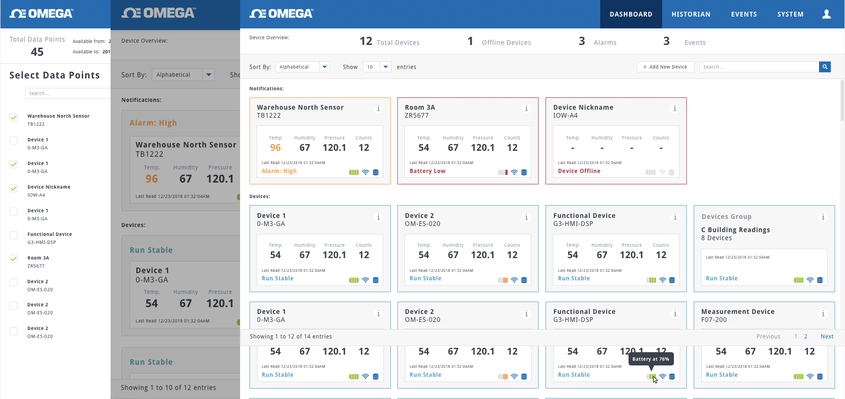This screenshot has height=399, width=845.
Task: Click battery icon on Room 3A card
Action: coord(502,173)
